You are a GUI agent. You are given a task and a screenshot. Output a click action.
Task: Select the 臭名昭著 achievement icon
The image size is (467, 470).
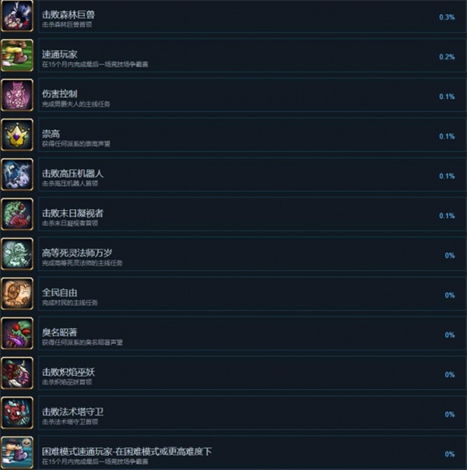click(17, 333)
